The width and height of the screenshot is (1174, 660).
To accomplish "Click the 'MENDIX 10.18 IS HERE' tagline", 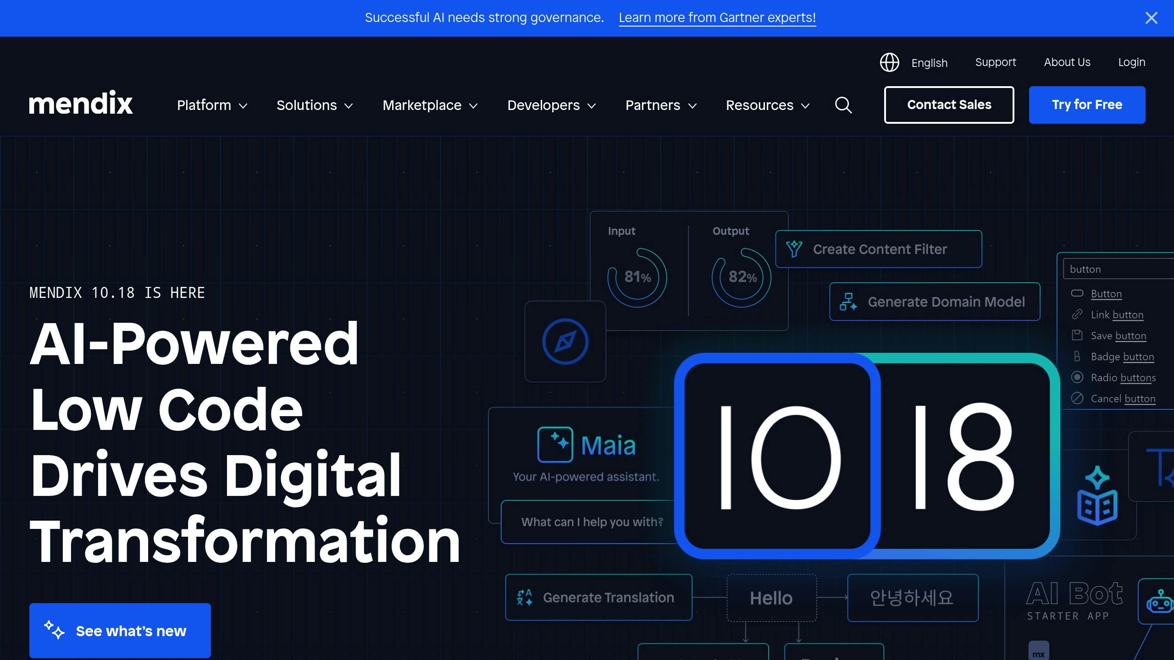I will point(117,292).
